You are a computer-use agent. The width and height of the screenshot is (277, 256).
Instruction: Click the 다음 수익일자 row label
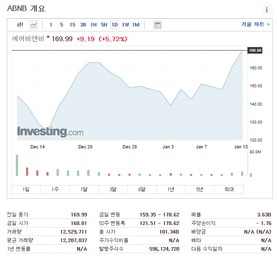coord(207,249)
